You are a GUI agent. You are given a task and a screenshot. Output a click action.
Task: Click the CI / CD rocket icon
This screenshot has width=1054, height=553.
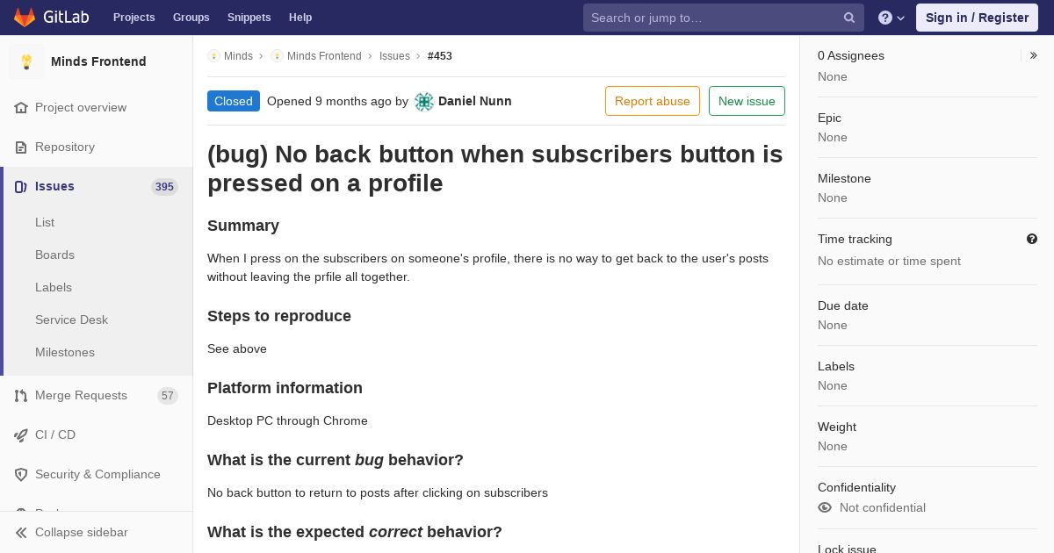pyautogui.click(x=21, y=435)
